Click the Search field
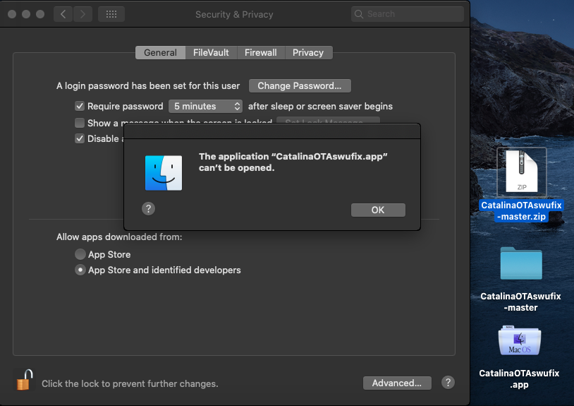 pyautogui.click(x=408, y=14)
